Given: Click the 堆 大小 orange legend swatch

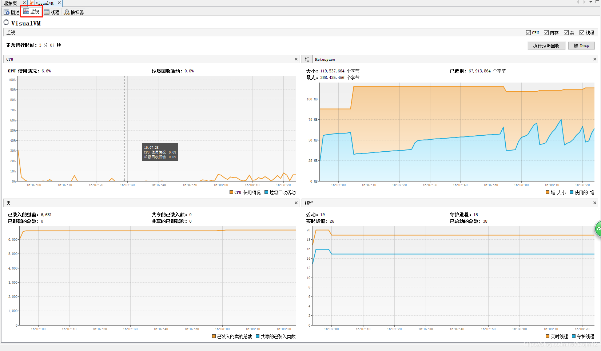Looking at the screenshot, I should pyautogui.click(x=548, y=192).
